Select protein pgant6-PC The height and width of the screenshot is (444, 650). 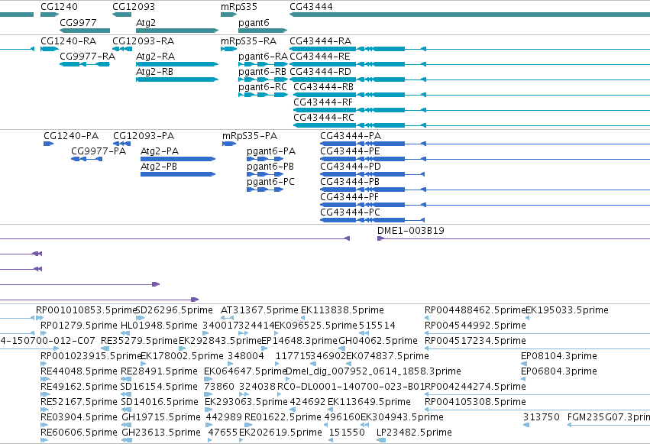click(x=265, y=190)
